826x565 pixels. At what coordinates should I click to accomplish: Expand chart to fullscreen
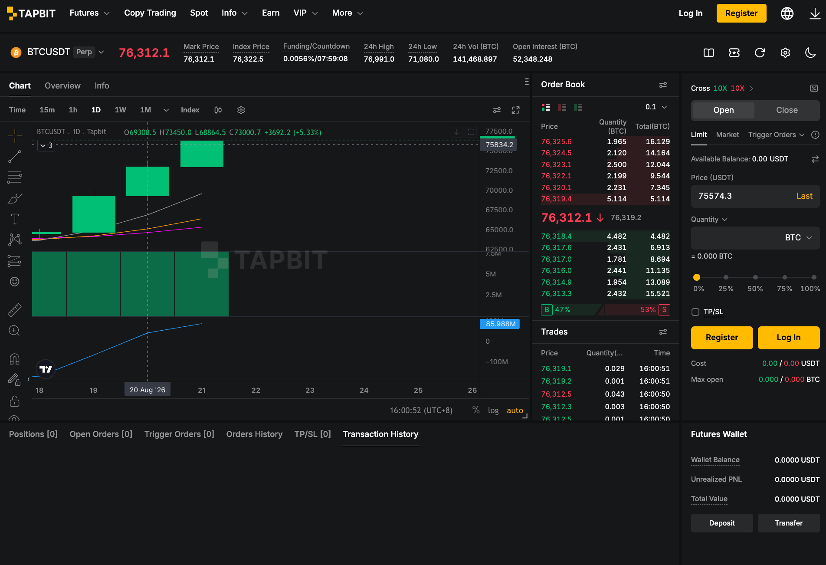pos(516,110)
